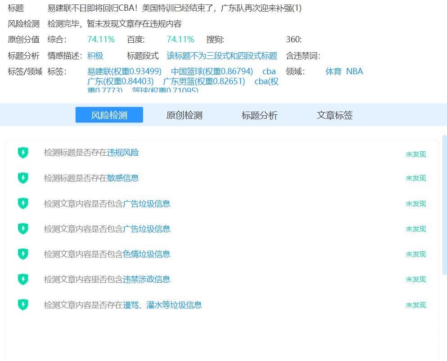Click the 积极 sentiment value
The height and width of the screenshot is (361, 447).
tap(95, 56)
